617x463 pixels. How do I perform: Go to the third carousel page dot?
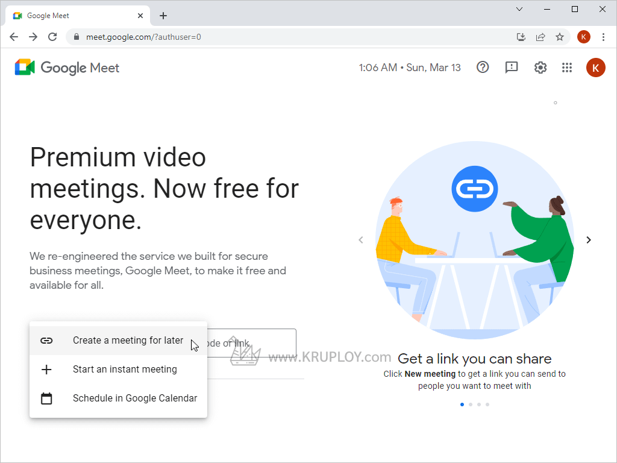[479, 405]
